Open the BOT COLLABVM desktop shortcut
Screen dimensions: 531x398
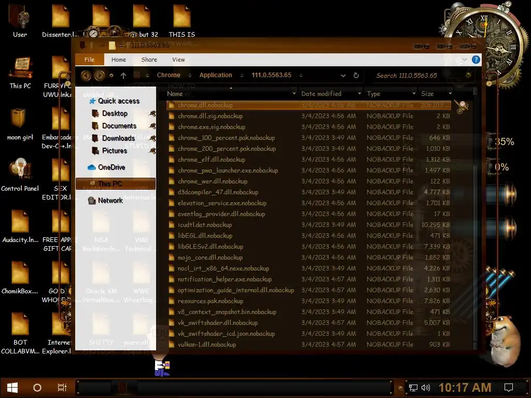tap(20, 333)
